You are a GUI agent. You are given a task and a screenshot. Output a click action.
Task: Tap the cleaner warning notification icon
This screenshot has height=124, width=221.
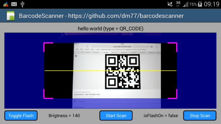(6, 4)
